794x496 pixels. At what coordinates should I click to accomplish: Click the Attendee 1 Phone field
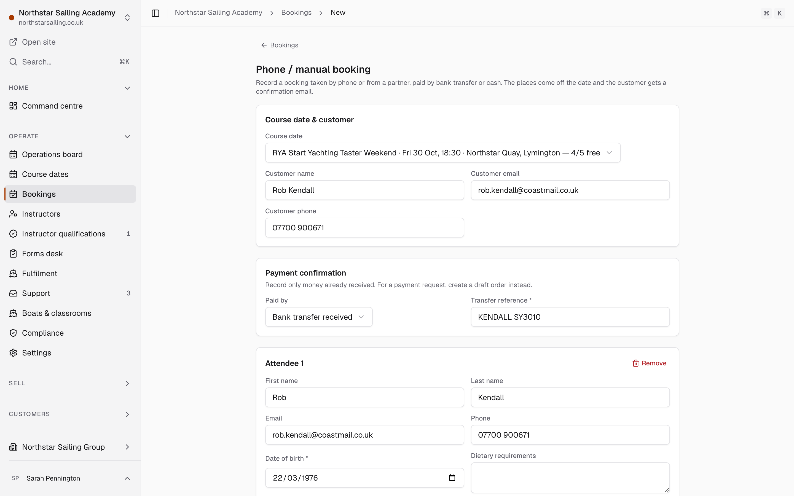[x=570, y=435]
